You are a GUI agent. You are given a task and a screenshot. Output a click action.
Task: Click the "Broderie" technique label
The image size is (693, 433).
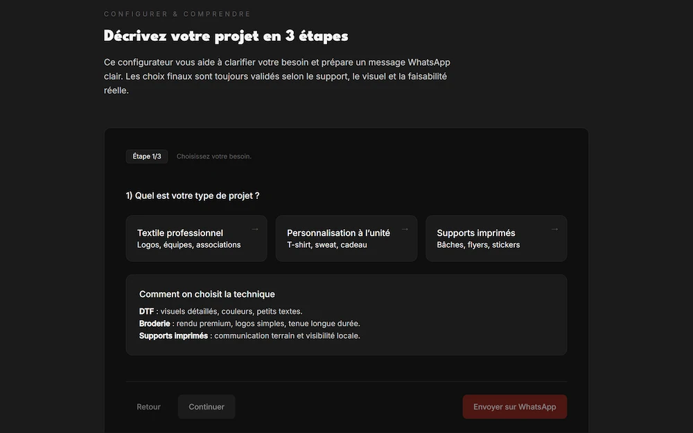pos(154,323)
